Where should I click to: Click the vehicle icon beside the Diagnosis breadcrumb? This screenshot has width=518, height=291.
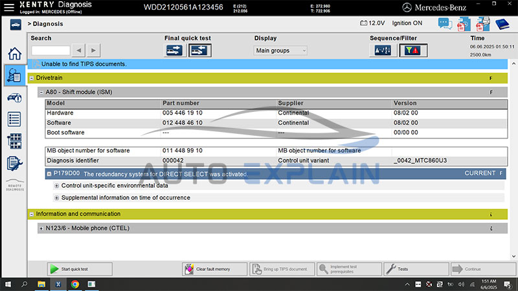(x=15, y=25)
